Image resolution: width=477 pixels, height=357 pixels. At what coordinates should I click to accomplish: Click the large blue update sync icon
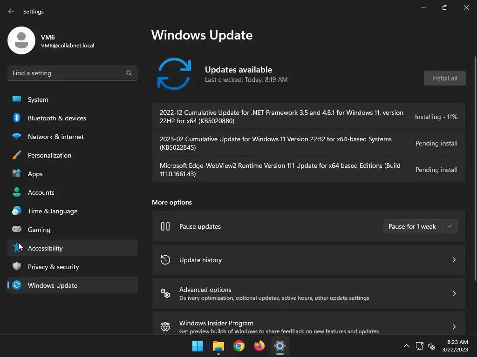(x=174, y=74)
